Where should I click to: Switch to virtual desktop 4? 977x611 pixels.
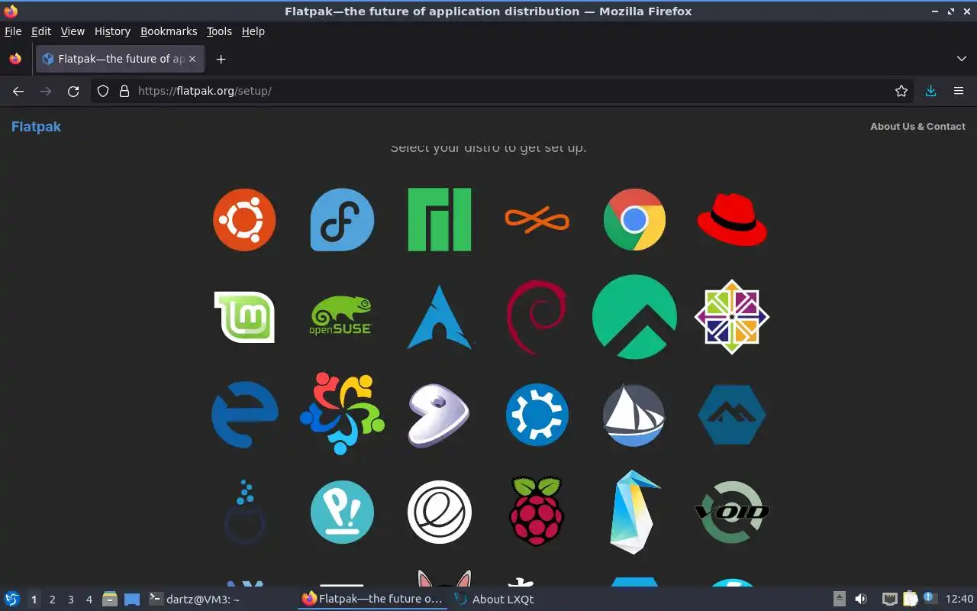pyautogui.click(x=89, y=600)
